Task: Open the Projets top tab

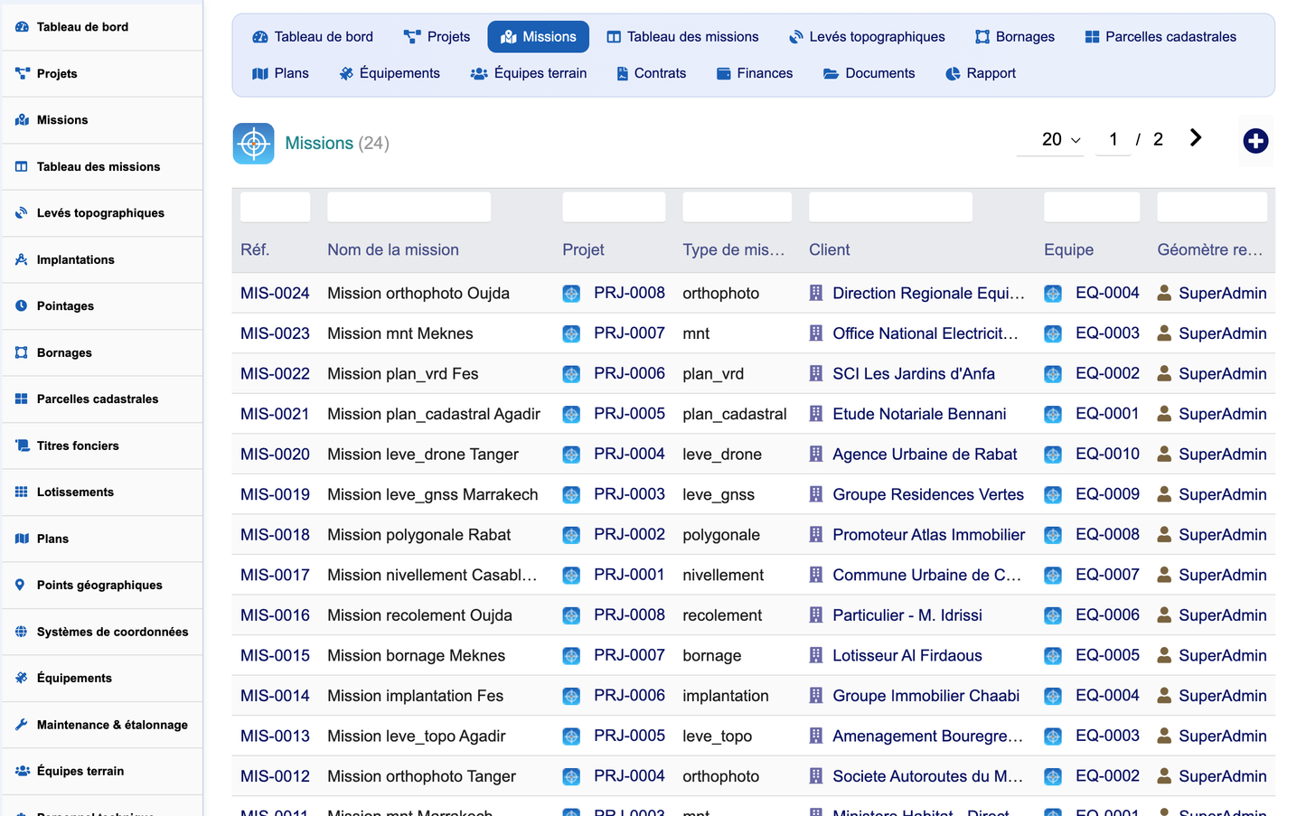Action: (437, 37)
